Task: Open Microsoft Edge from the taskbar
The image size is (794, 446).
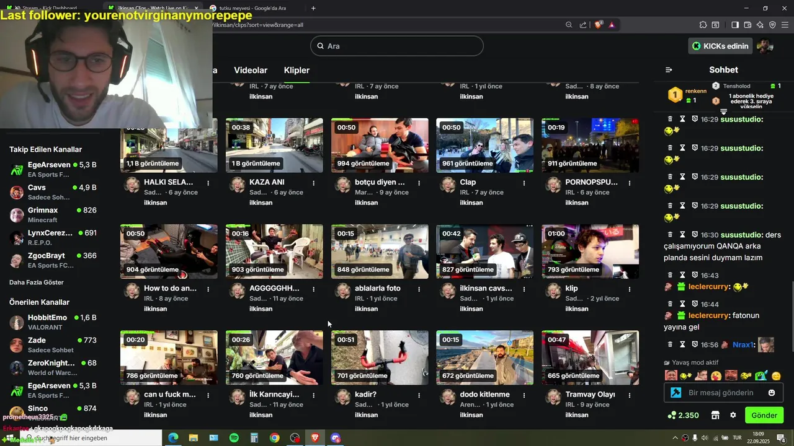Action: pos(173,438)
